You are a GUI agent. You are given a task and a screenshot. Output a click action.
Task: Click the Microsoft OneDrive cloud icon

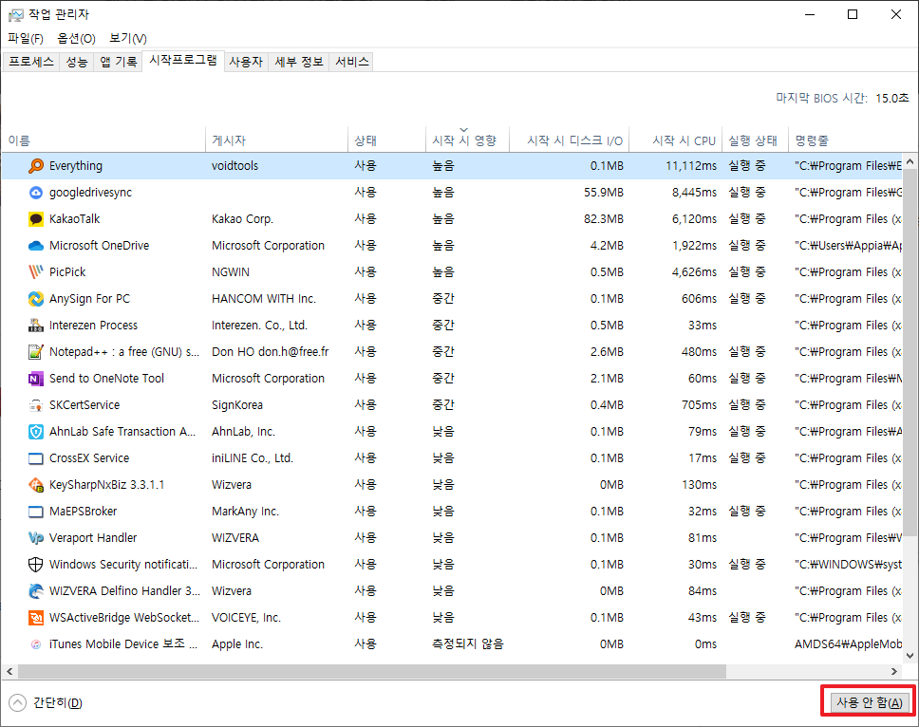(36, 246)
